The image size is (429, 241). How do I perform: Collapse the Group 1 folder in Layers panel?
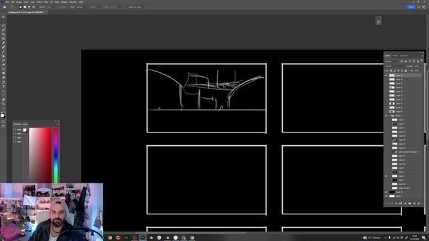(389, 116)
